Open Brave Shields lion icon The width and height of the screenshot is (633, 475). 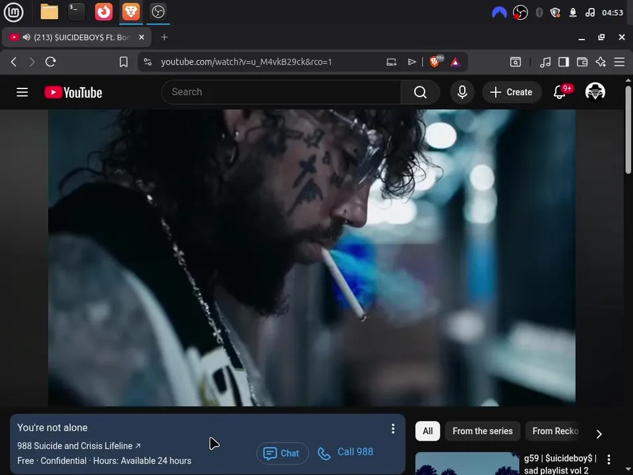coord(436,61)
